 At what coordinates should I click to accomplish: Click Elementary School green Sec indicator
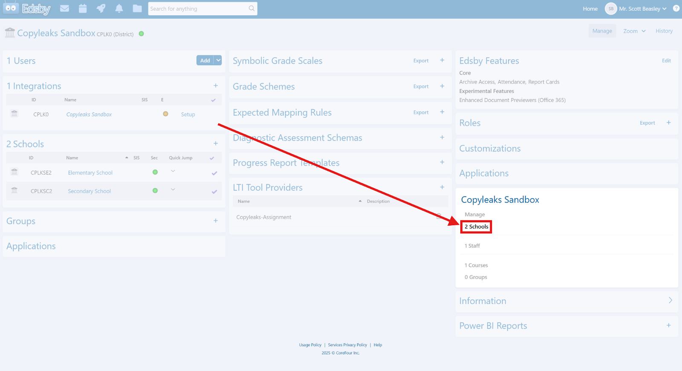point(155,172)
